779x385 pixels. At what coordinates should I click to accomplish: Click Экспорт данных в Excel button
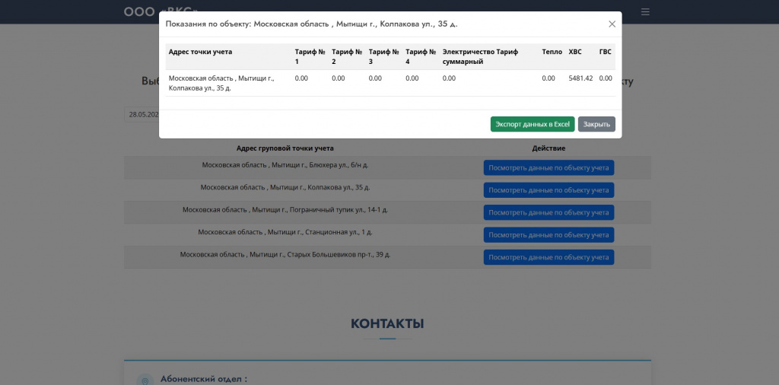coord(533,124)
